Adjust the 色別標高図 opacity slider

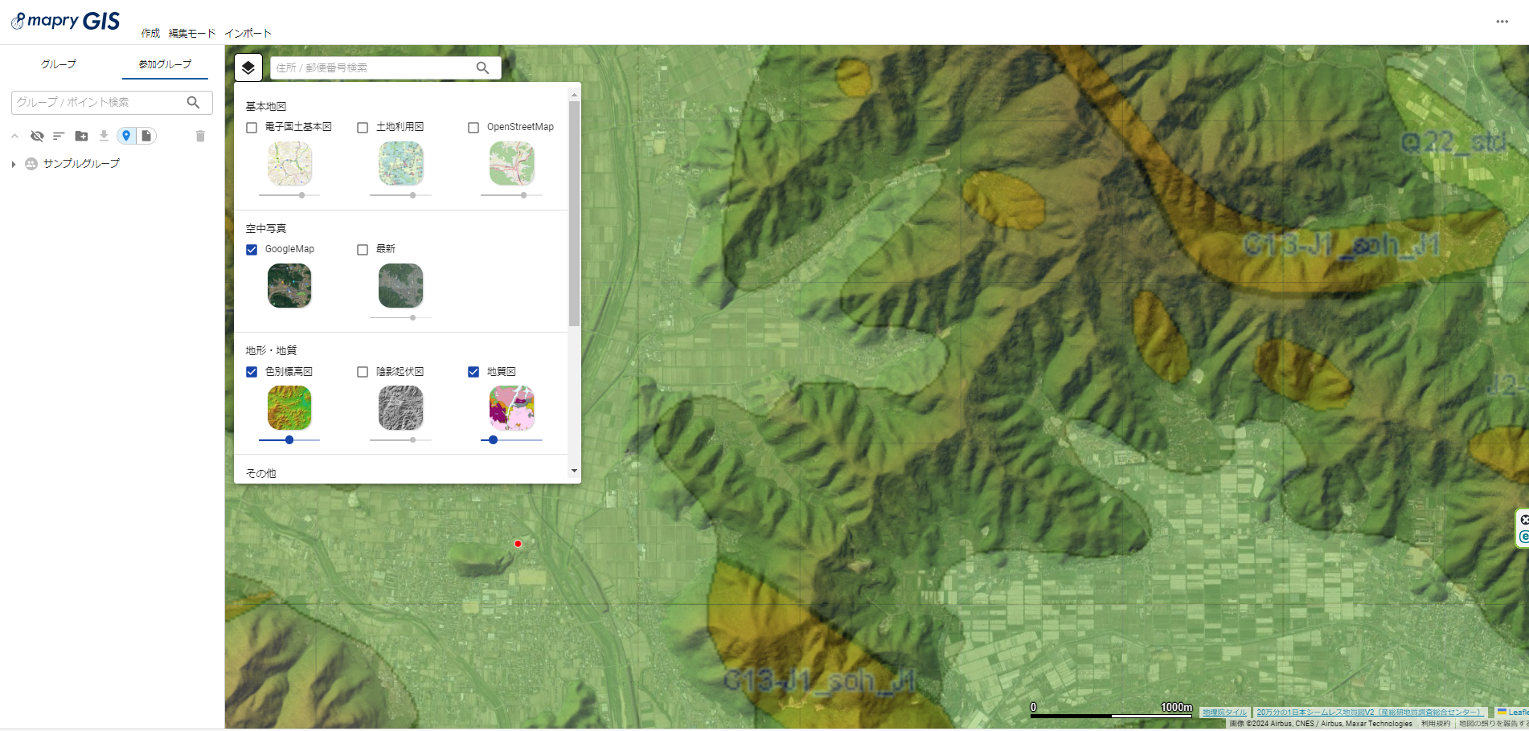click(x=289, y=440)
